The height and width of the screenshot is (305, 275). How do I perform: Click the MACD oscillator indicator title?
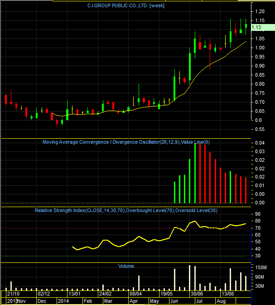point(126,142)
